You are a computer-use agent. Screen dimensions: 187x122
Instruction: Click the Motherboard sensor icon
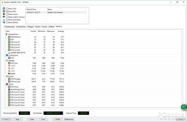(x=9, y=37)
